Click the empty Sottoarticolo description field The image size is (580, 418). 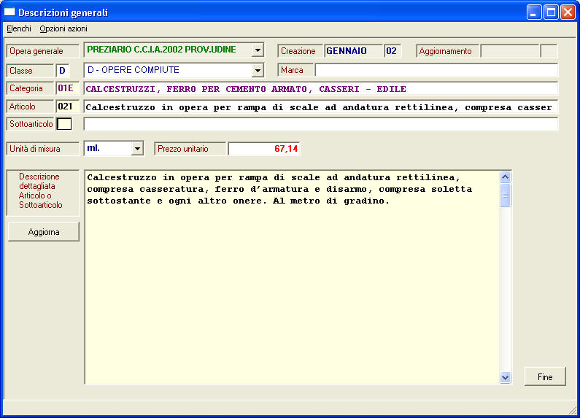tap(321, 124)
